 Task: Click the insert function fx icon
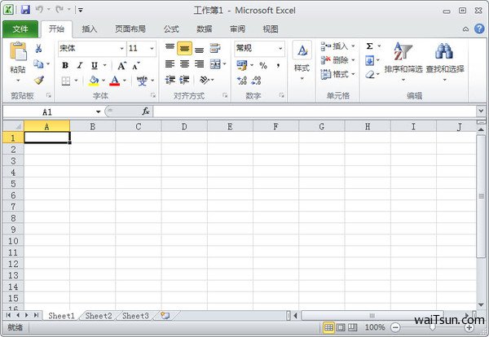click(x=146, y=111)
